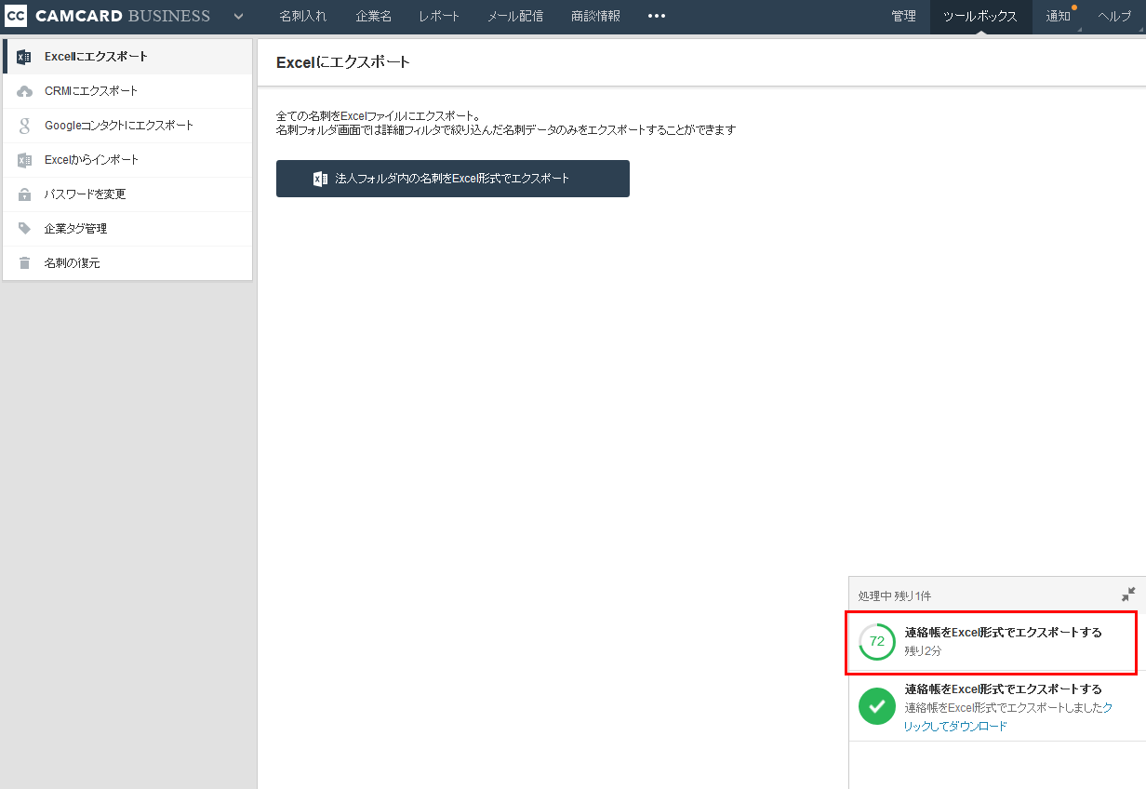Click the lock icon for password change

click(25, 194)
